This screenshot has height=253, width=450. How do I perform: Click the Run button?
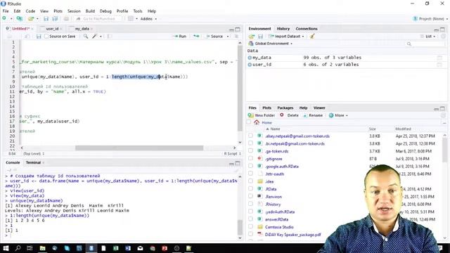click(180, 37)
